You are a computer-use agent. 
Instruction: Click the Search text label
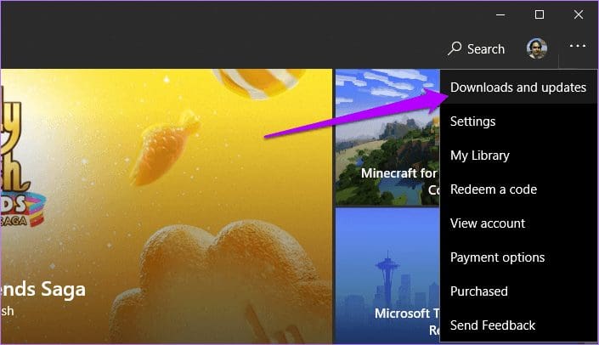click(x=486, y=49)
